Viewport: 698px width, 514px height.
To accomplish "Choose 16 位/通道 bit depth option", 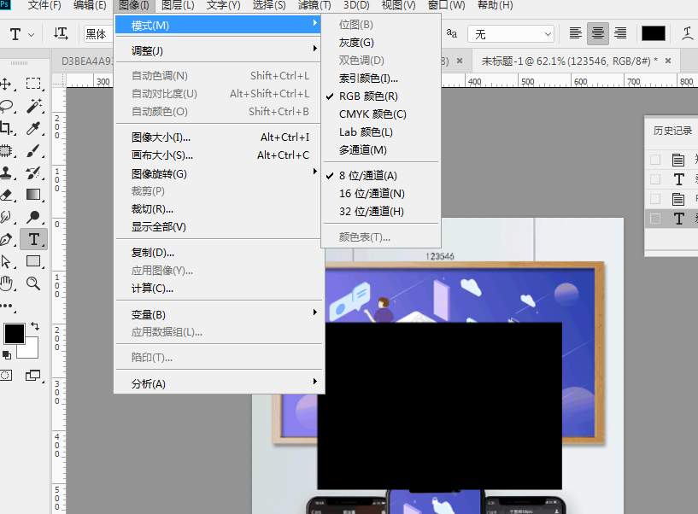I will [372, 194].
